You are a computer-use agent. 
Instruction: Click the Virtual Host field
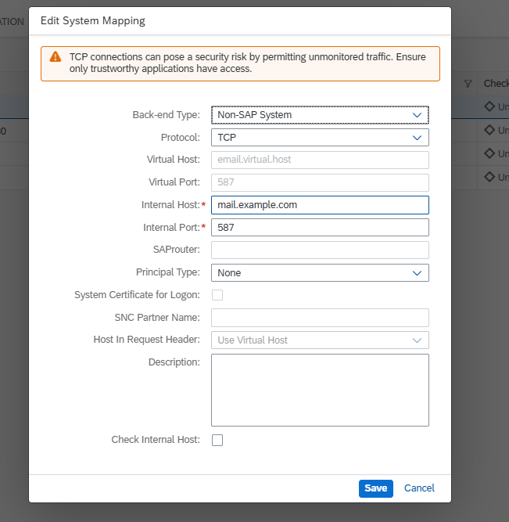pos(320,160)
